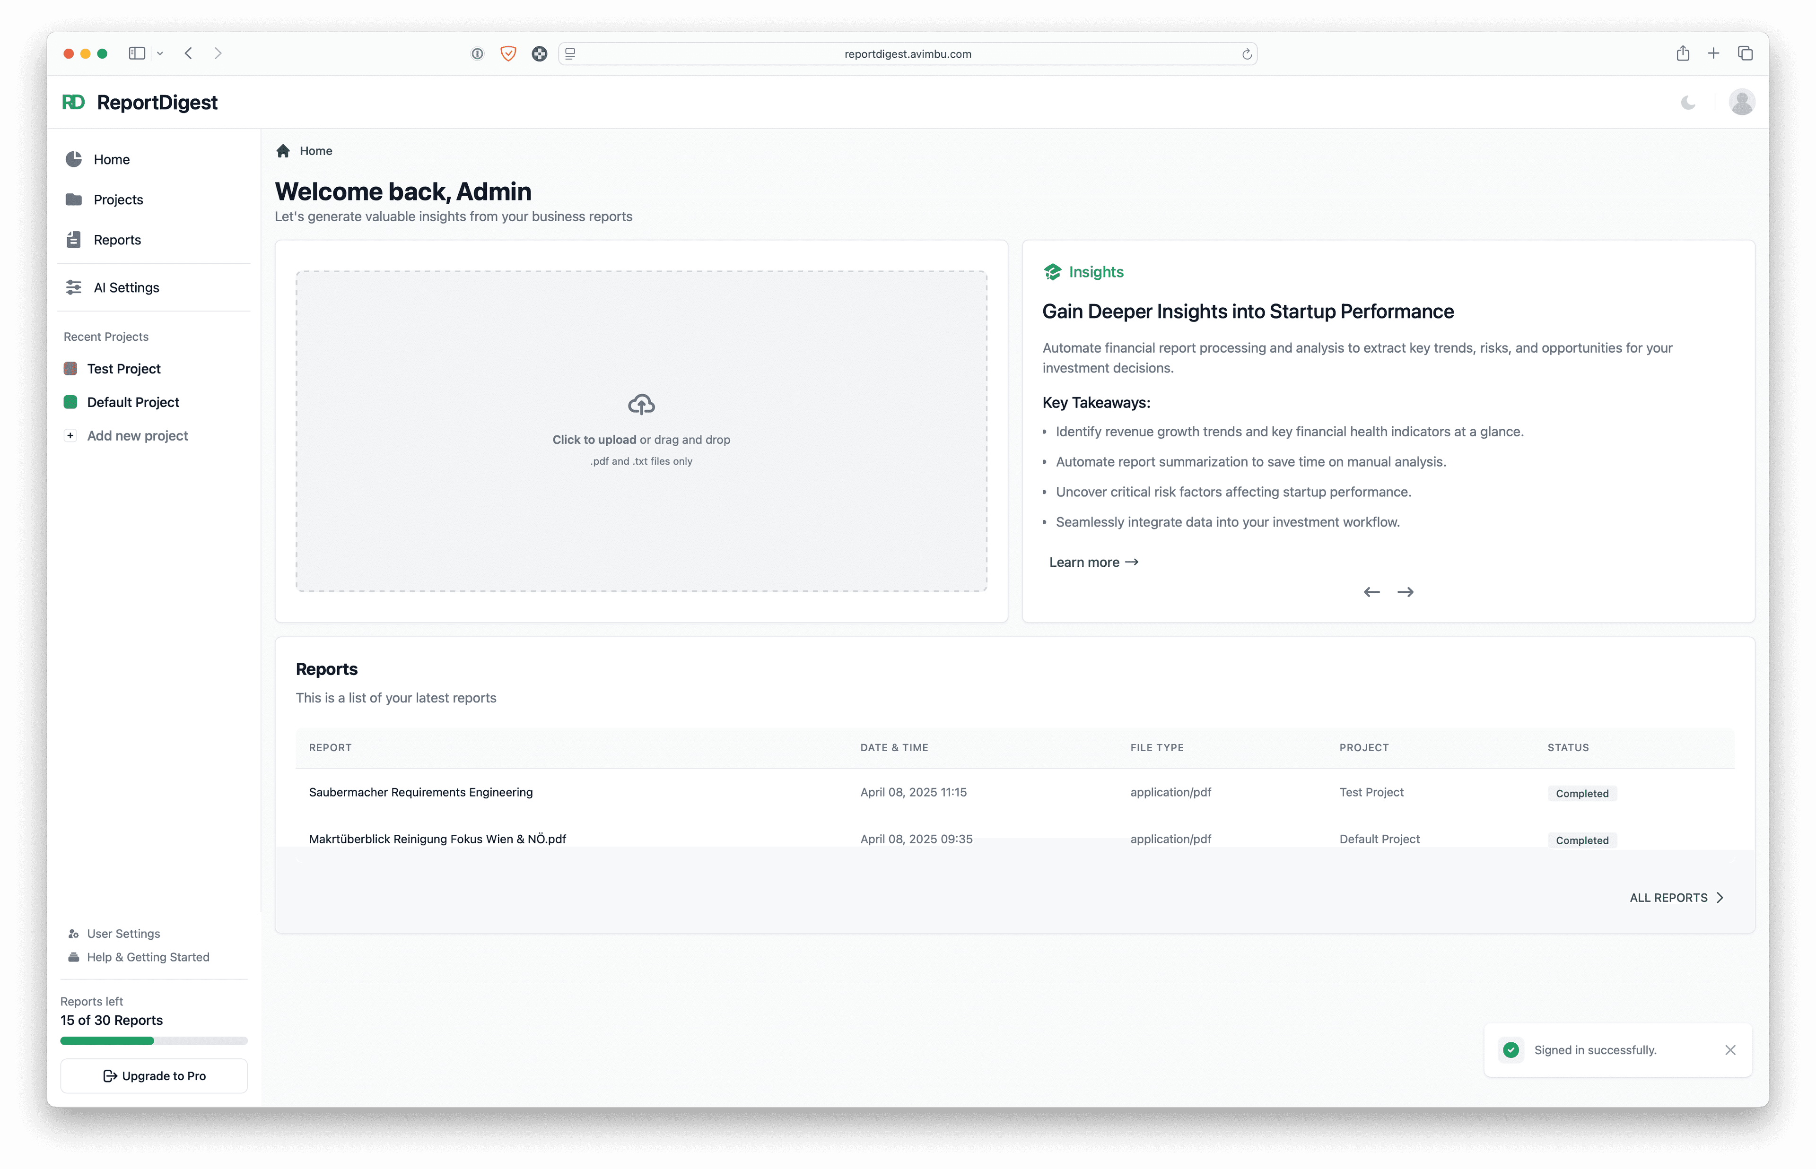Open a new browser tab
The image size is (1816, 1169).
[1713, 53]
